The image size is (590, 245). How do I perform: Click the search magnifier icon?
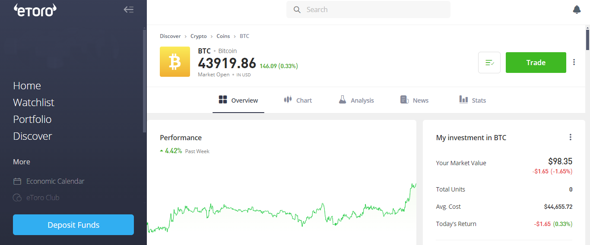[x=297, y=9]
